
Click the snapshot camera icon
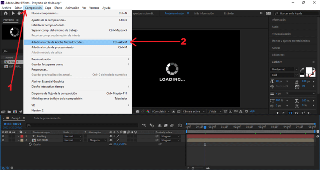point(138,111)
